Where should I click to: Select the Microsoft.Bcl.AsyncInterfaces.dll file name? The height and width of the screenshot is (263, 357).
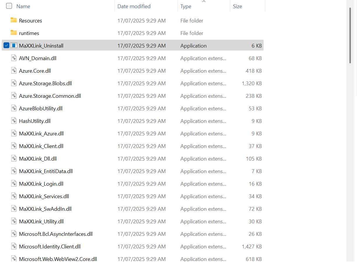[x=56, y=234]
